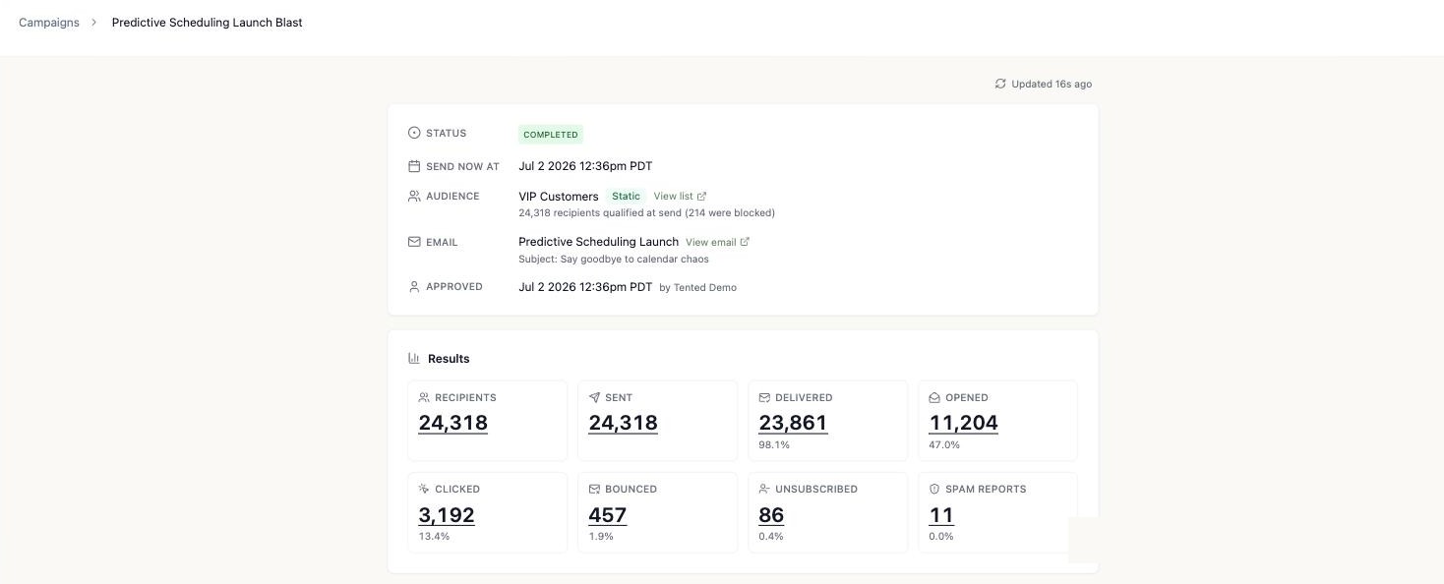The width and height of the screenshot is (1444, 584).
Task: Click the Delivered envelope icon
Action: [x=764, y=397]
